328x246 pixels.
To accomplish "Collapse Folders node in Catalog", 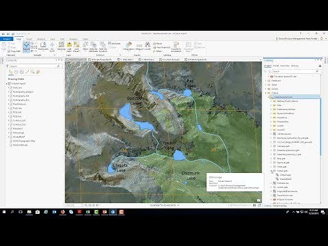I will coord(266,93).
